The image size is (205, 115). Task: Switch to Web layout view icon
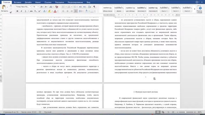click(163, 112)
